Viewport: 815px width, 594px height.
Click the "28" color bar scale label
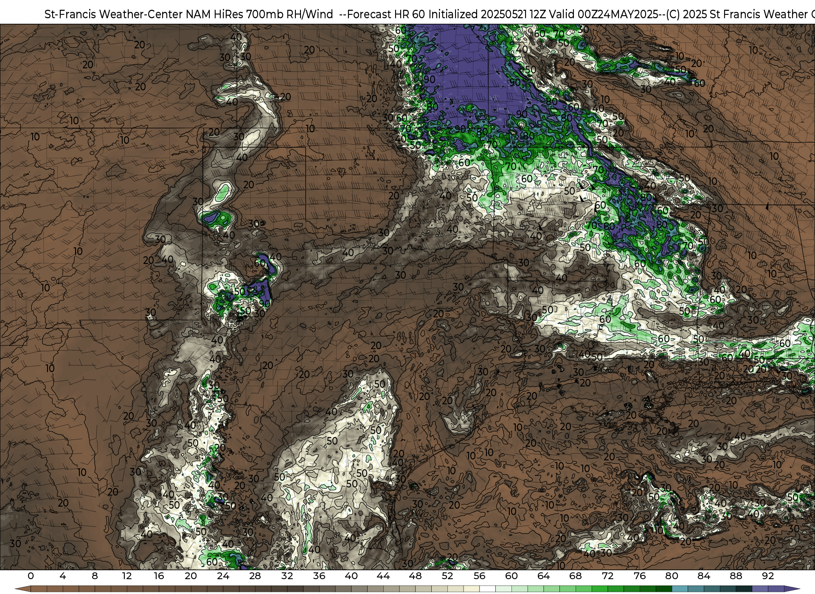tap(255, 576)
